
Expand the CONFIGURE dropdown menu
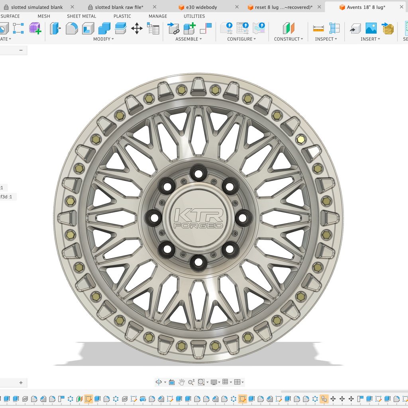[x=241, y=39]
